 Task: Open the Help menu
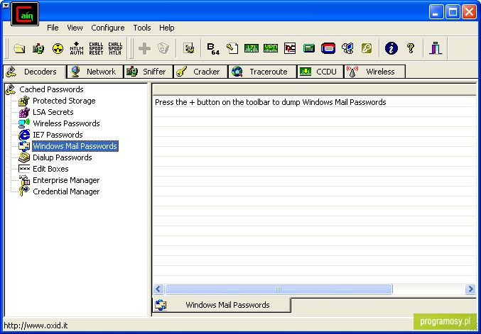[166, 28]
